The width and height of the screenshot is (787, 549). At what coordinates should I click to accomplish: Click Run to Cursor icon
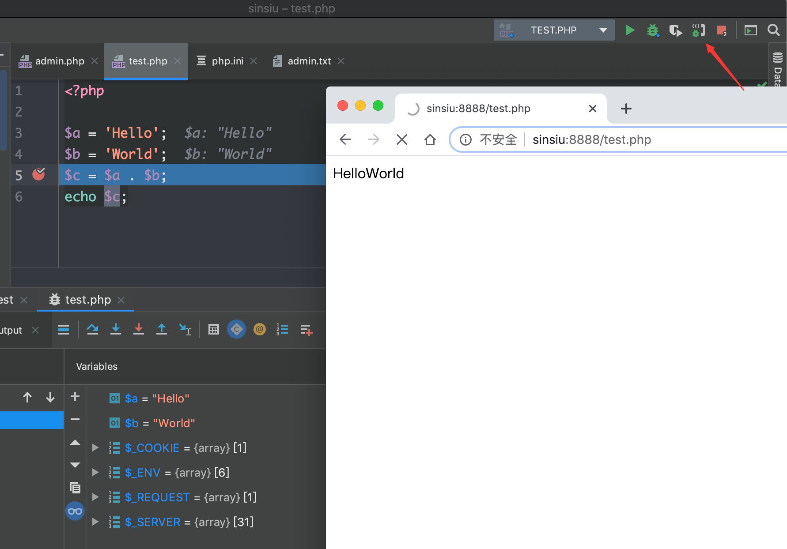[x=185, y=330]
